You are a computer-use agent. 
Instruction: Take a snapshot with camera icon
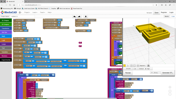click(x=148, y=66)
